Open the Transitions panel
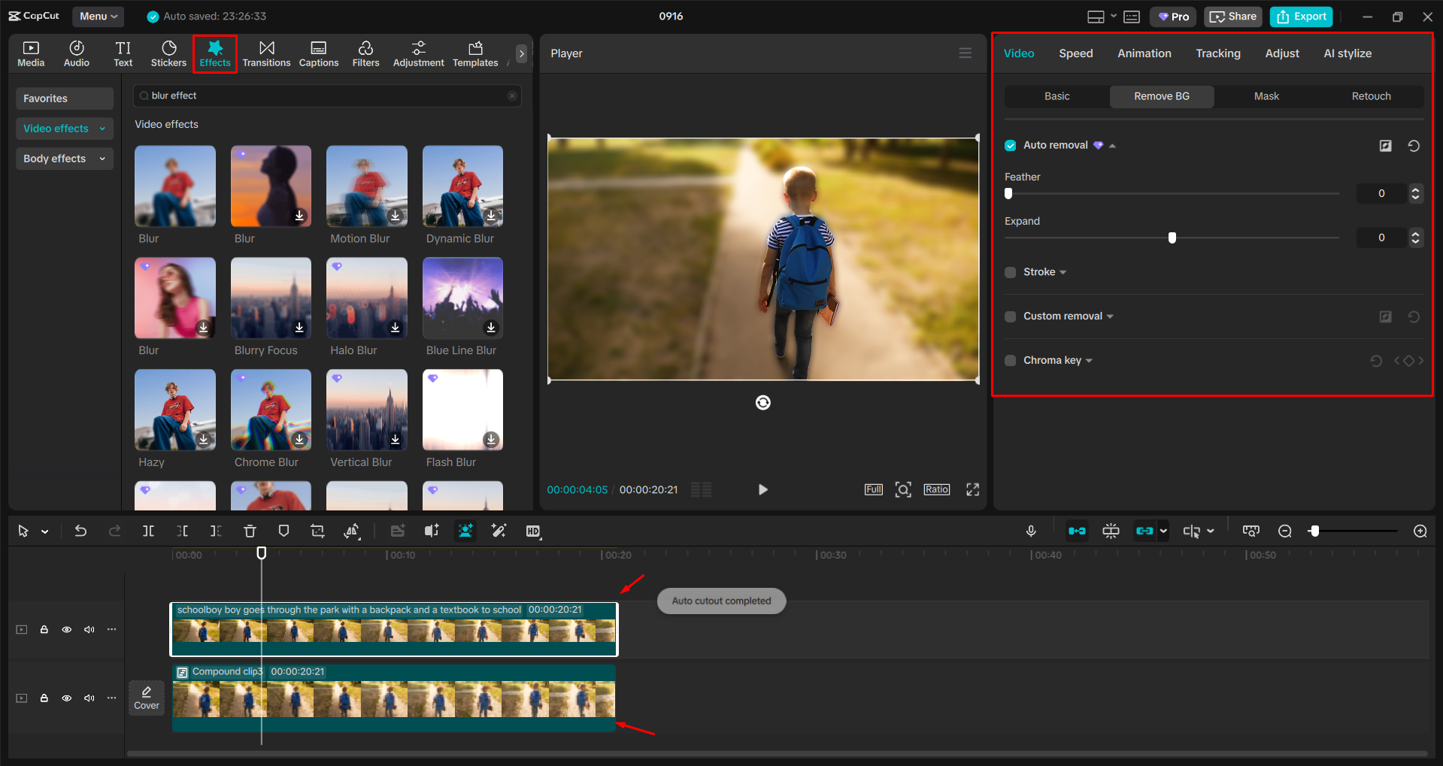 click(266, 53)
